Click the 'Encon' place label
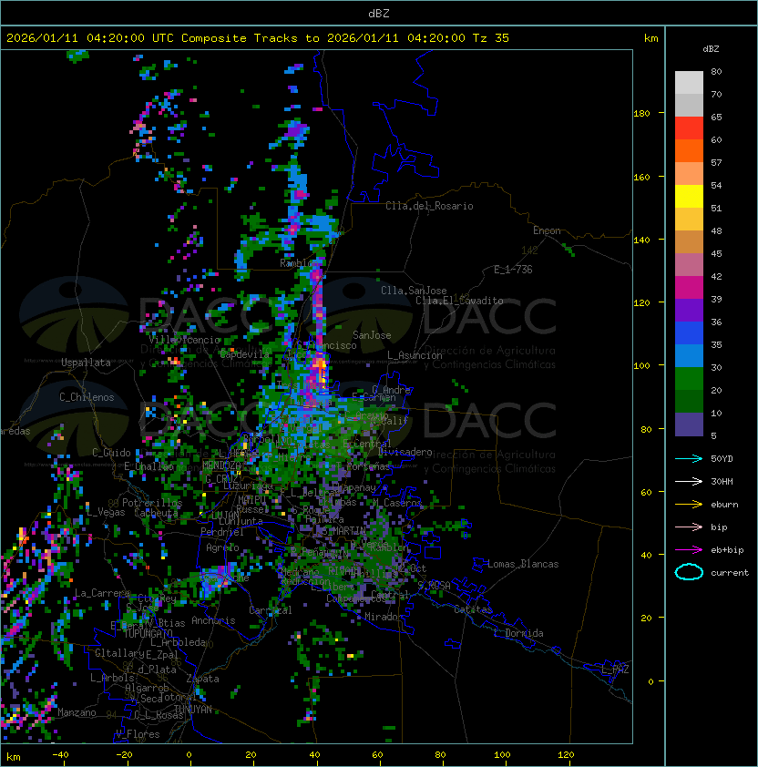This screenshot has width=758, height=767. [x=547, y=230]
